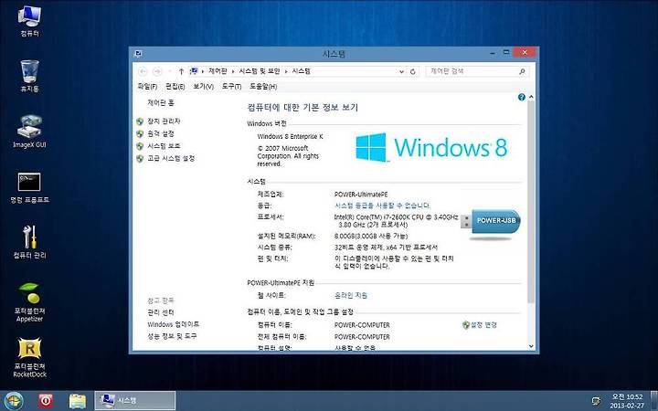The height and width of the screenshot is (411, 658).
Task: Click the red power icon on taskbar
Action: [46, 401]
